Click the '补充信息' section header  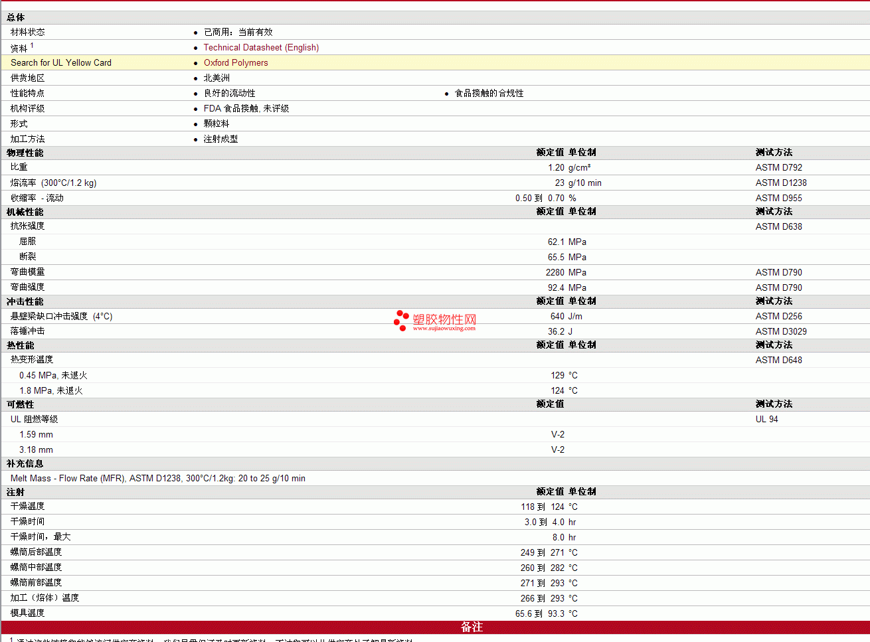(x=25, y=463)
